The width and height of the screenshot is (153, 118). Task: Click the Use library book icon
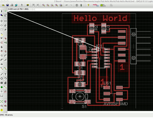(28, 5)
